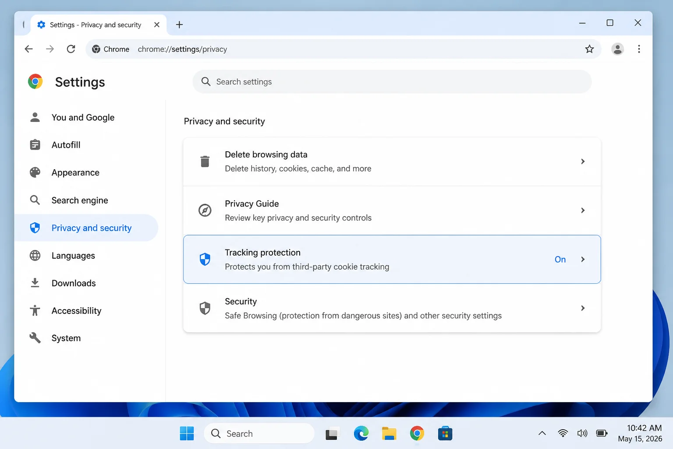Click the address bar URL chrome://settings/privacy

tap(182, 49)
